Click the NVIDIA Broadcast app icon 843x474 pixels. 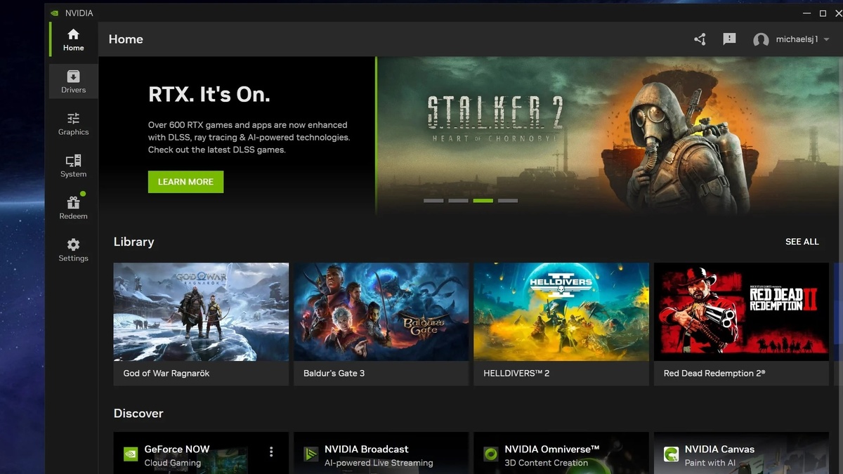click(311, 454)
